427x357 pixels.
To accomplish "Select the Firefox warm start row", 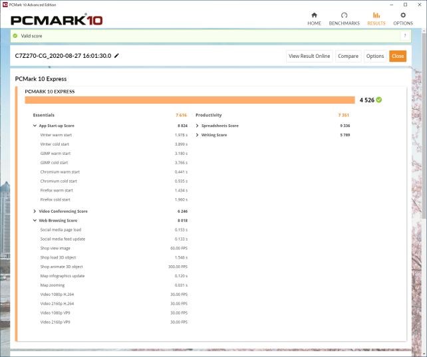I will tap(114, 191).
